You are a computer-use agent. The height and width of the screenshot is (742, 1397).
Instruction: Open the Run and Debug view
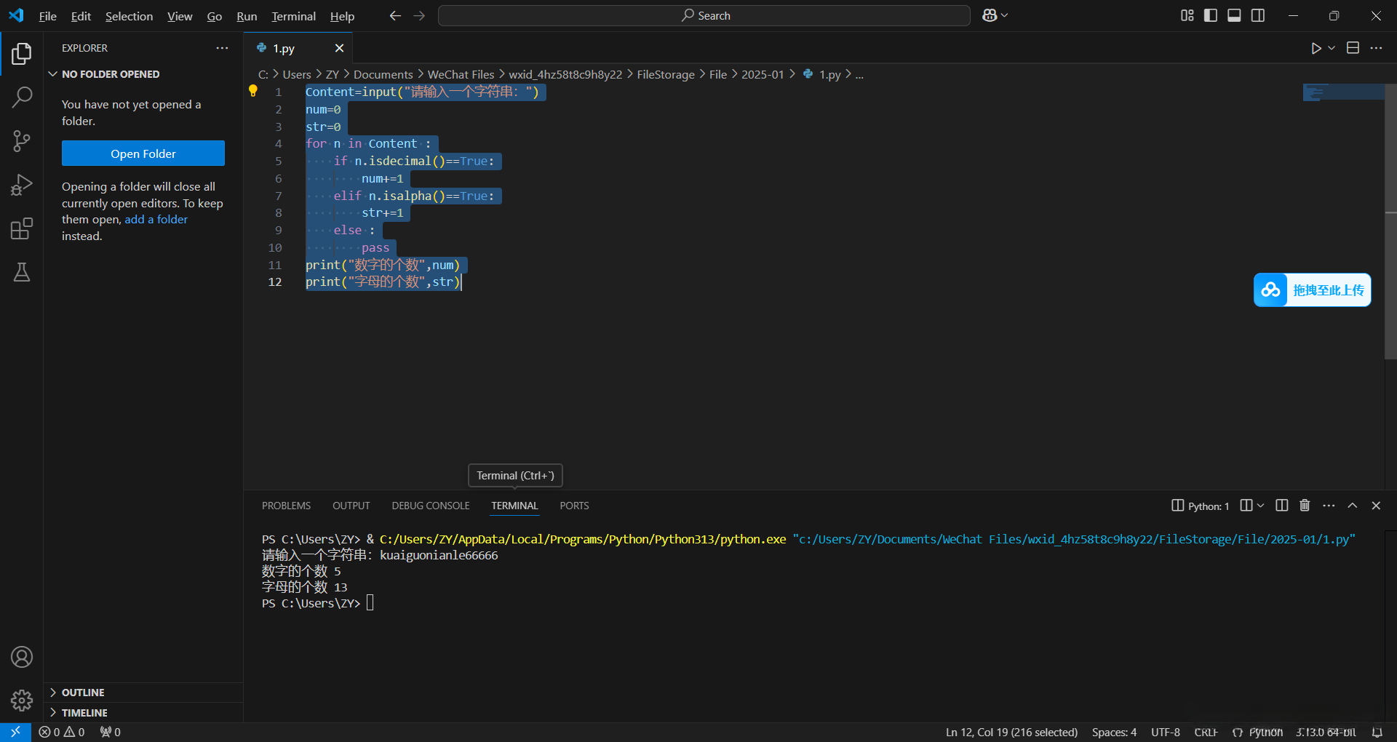22,185
